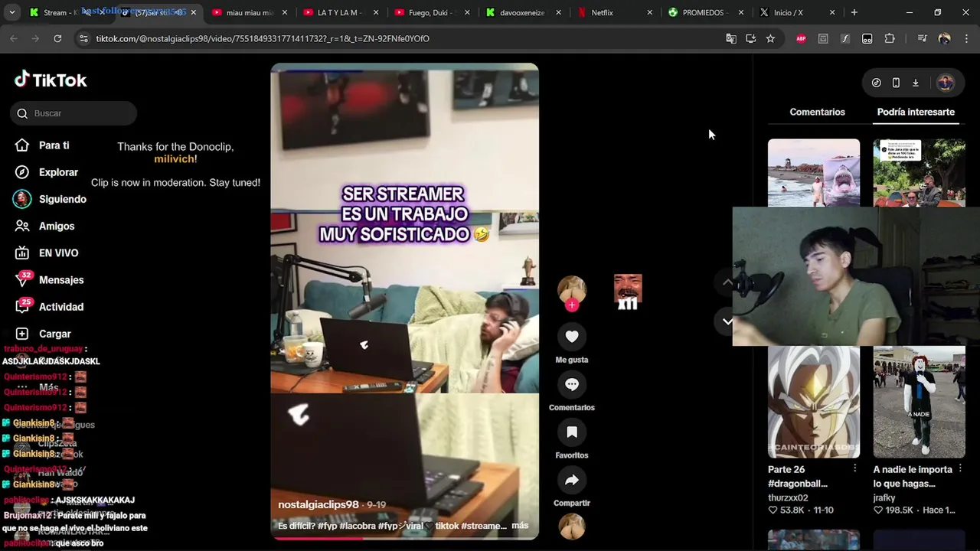Open the creator's avatar above the like button
980x551 pixels.
(x=572, y=289)
